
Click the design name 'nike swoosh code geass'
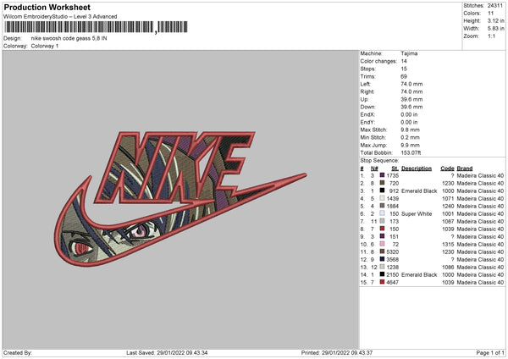(x=61, y=38)
